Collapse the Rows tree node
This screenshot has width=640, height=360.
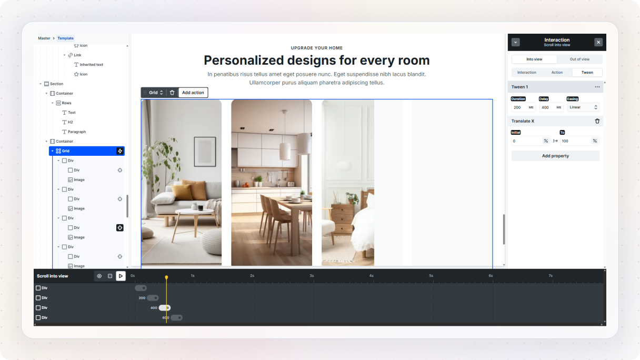(53, 103)
